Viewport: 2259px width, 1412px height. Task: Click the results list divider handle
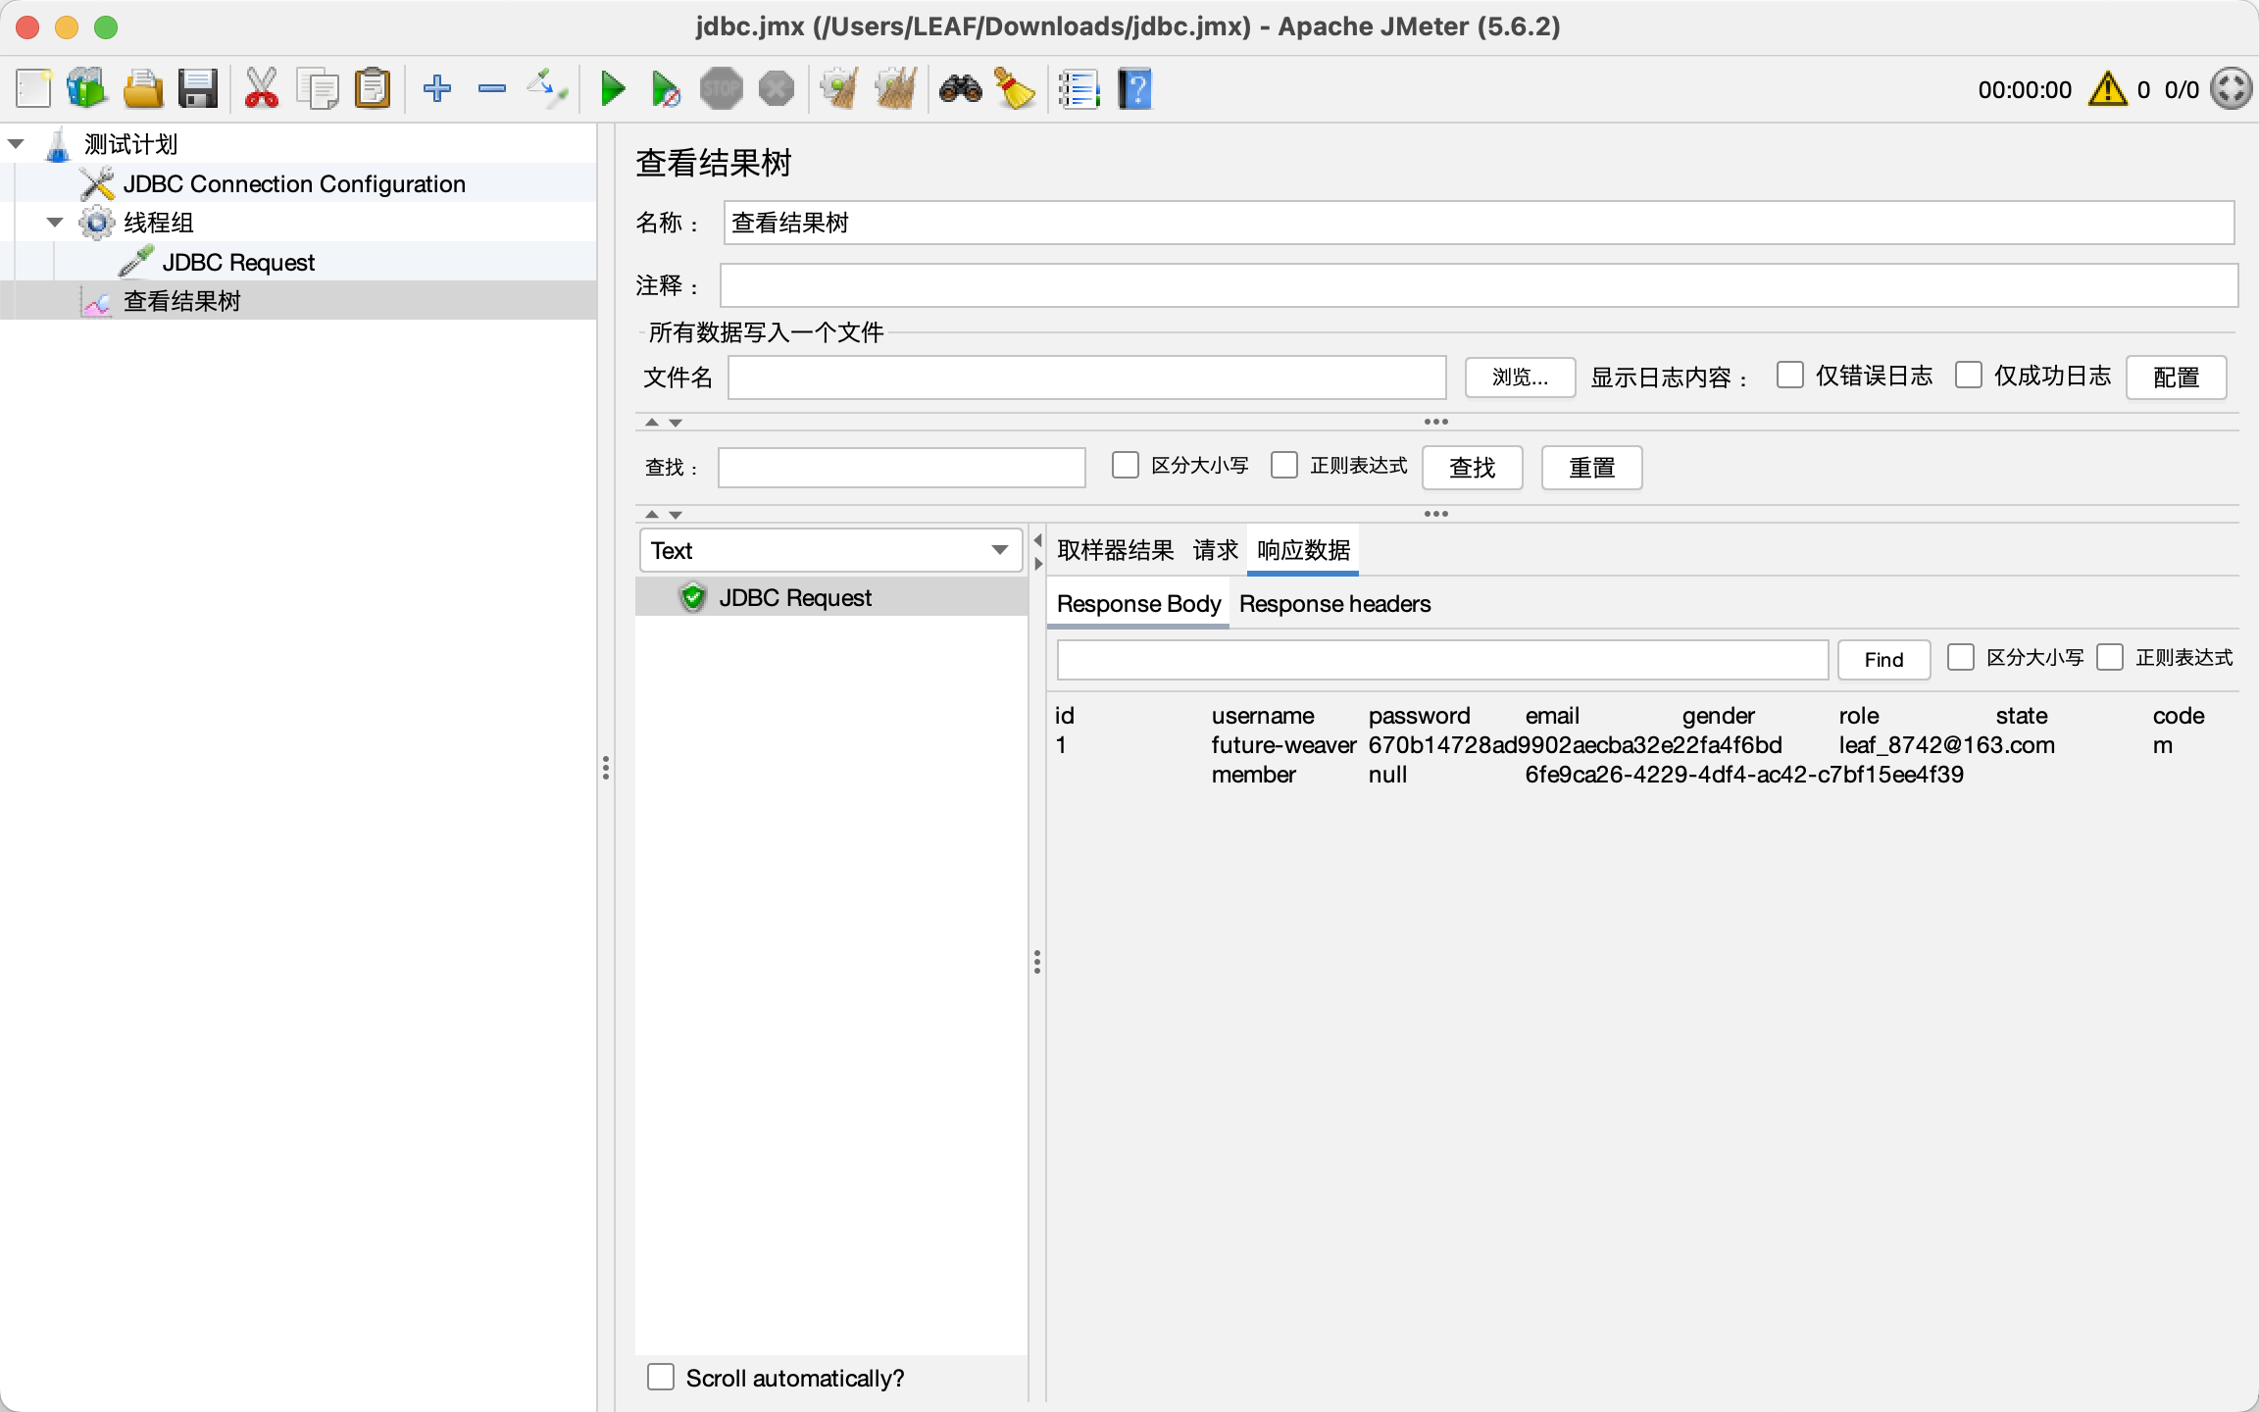click(x=1037, y=962)
